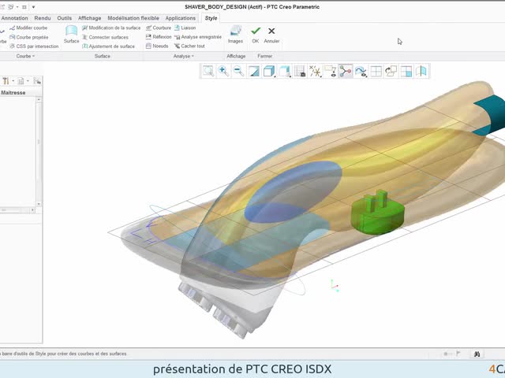Click Annuler to cancel Style
The height and width of the screenshot is (378, 505).
coord(271,35)
